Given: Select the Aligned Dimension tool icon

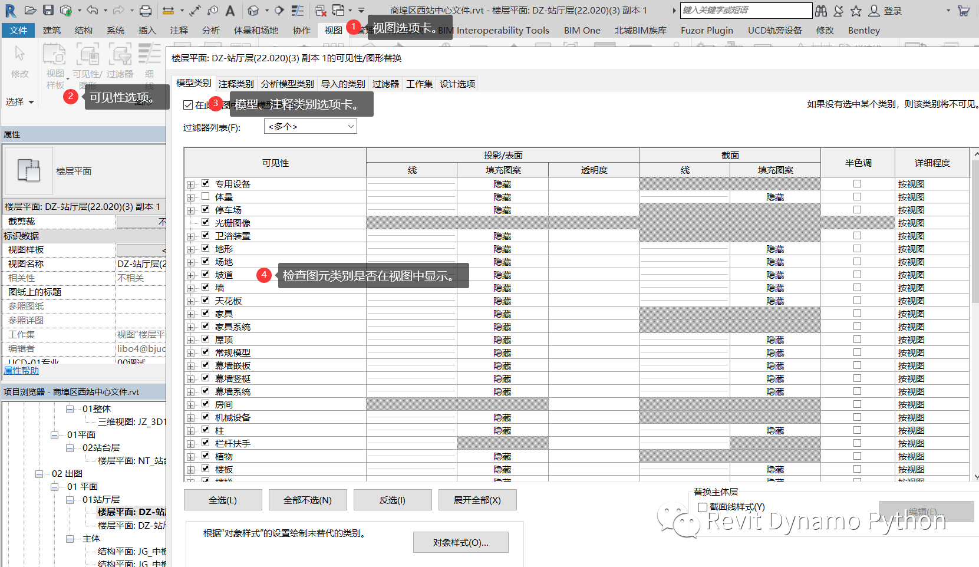Looking at the screenshot, I should [195, 10].
